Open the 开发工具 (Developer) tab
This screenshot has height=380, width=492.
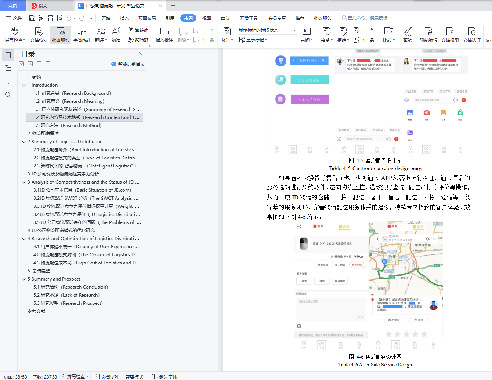coord(249,18)
